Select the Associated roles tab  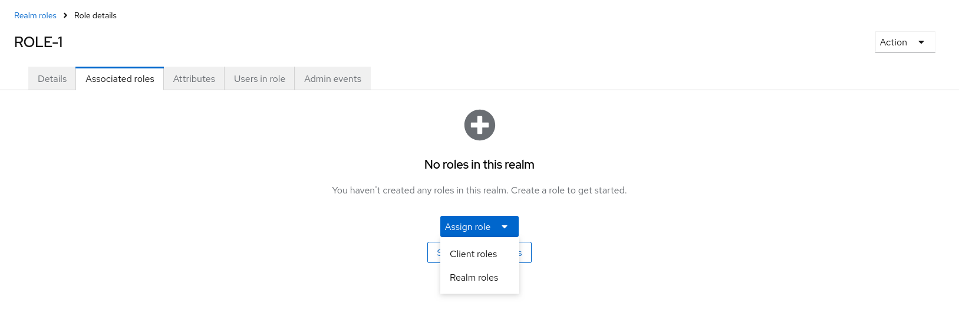tap(120, 79)
